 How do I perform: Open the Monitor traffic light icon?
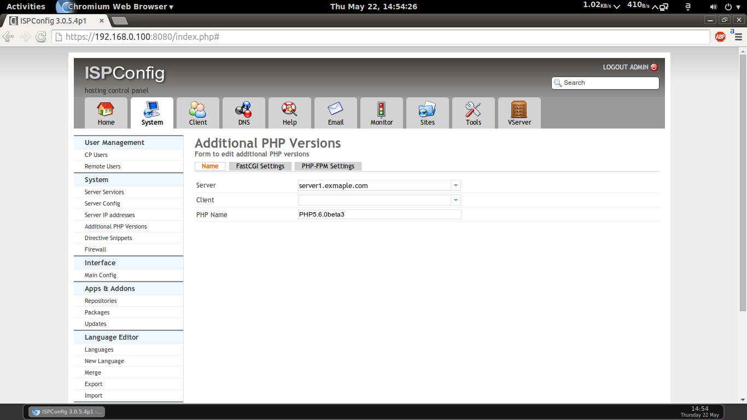pos(381,113)
